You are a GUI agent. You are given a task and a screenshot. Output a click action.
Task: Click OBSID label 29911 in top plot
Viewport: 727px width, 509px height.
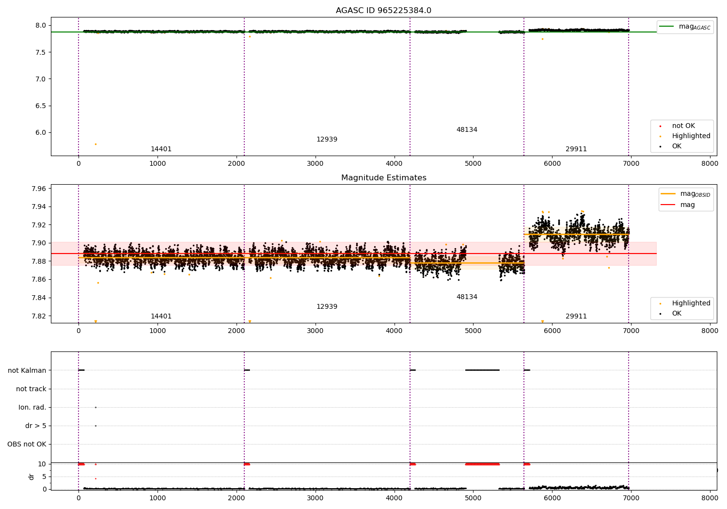[576, 149]
